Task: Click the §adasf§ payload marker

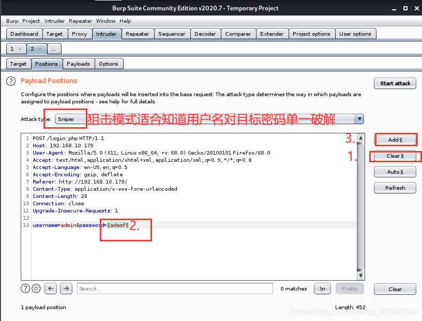Action: pyautogui.click(x=117, y=225)
